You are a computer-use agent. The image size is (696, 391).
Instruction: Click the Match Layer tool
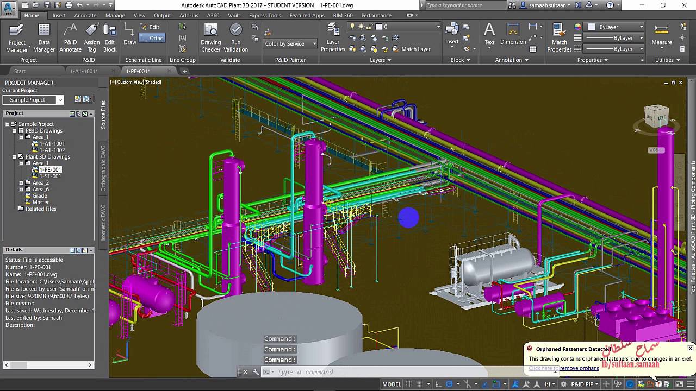pyautogui.click(x=411, y=49)
